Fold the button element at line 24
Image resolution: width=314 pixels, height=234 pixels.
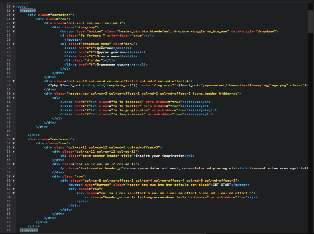(14, 31)
